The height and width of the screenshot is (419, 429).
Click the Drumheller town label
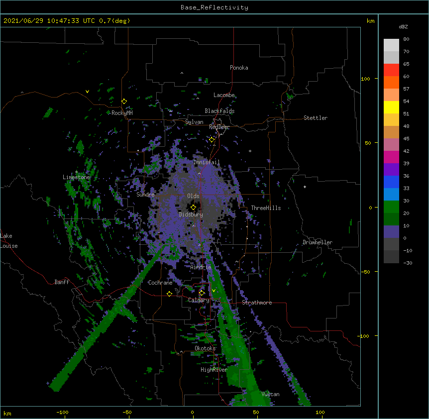coord(318,242)
